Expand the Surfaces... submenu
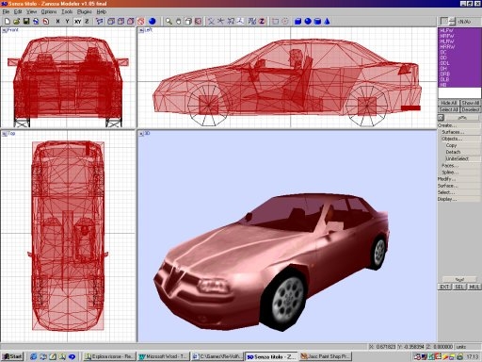 coord(460,132)
